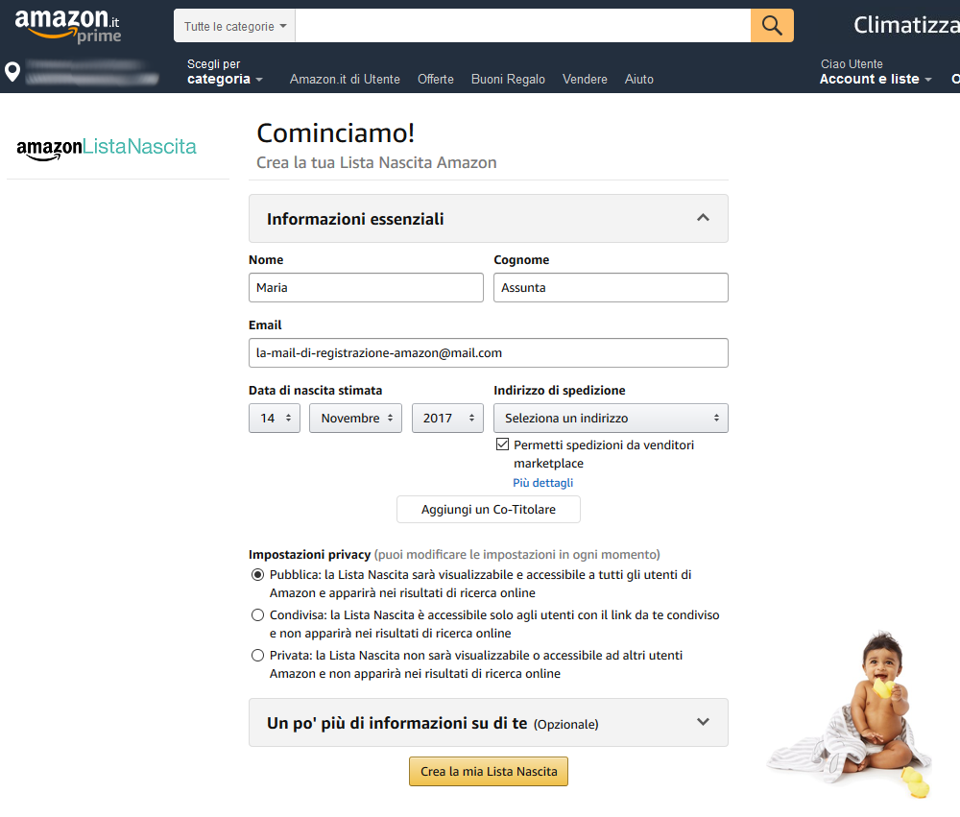This screenshot has height=817, width=960.
Task: Open the Offerte menu item
Action: (436, 80)
